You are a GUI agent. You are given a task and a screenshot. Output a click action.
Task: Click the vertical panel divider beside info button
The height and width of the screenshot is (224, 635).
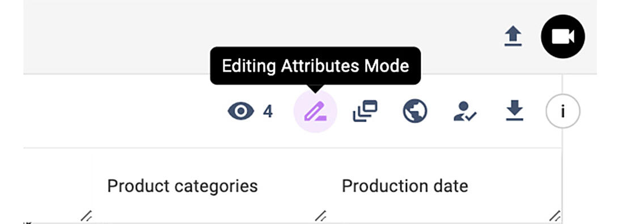tap(562, 148)
